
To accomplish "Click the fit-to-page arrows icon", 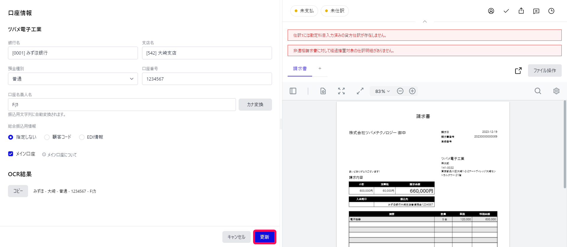I will coord(341,91).
